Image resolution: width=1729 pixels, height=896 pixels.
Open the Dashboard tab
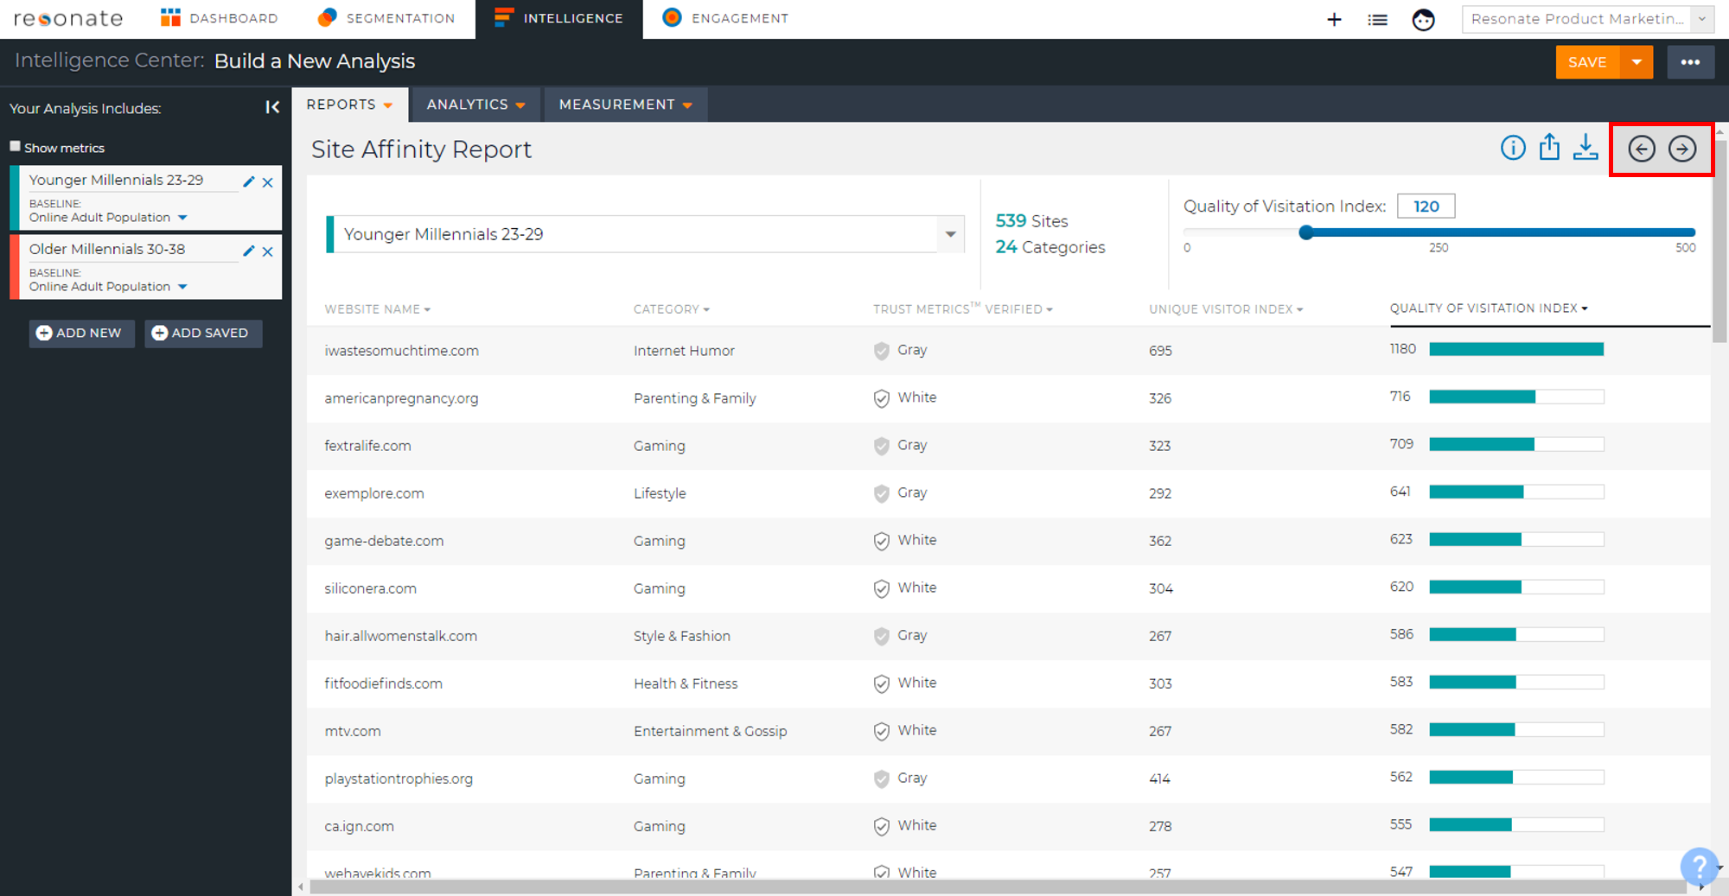[220, 18]
